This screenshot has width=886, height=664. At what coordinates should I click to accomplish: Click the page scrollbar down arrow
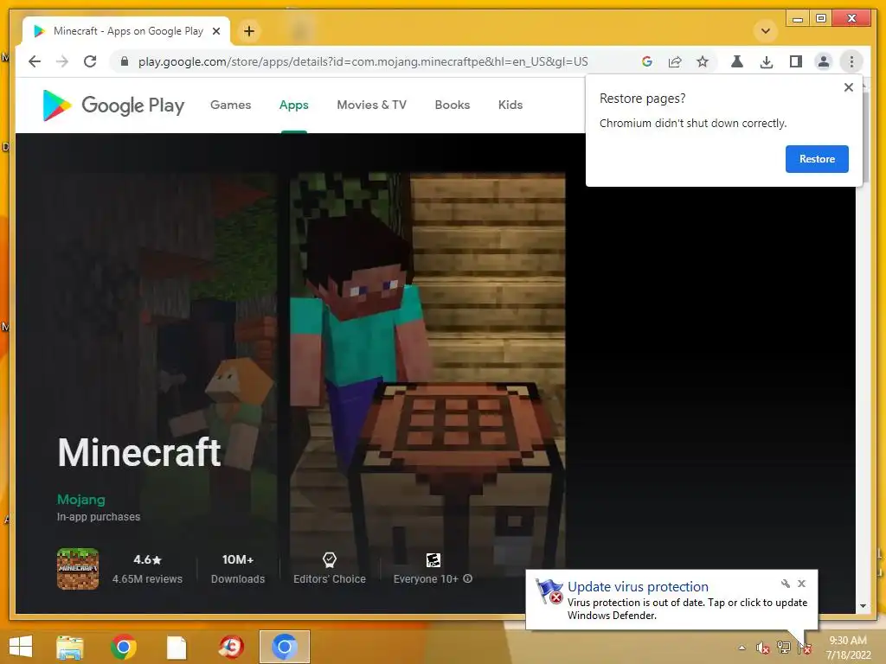point(863,606)
